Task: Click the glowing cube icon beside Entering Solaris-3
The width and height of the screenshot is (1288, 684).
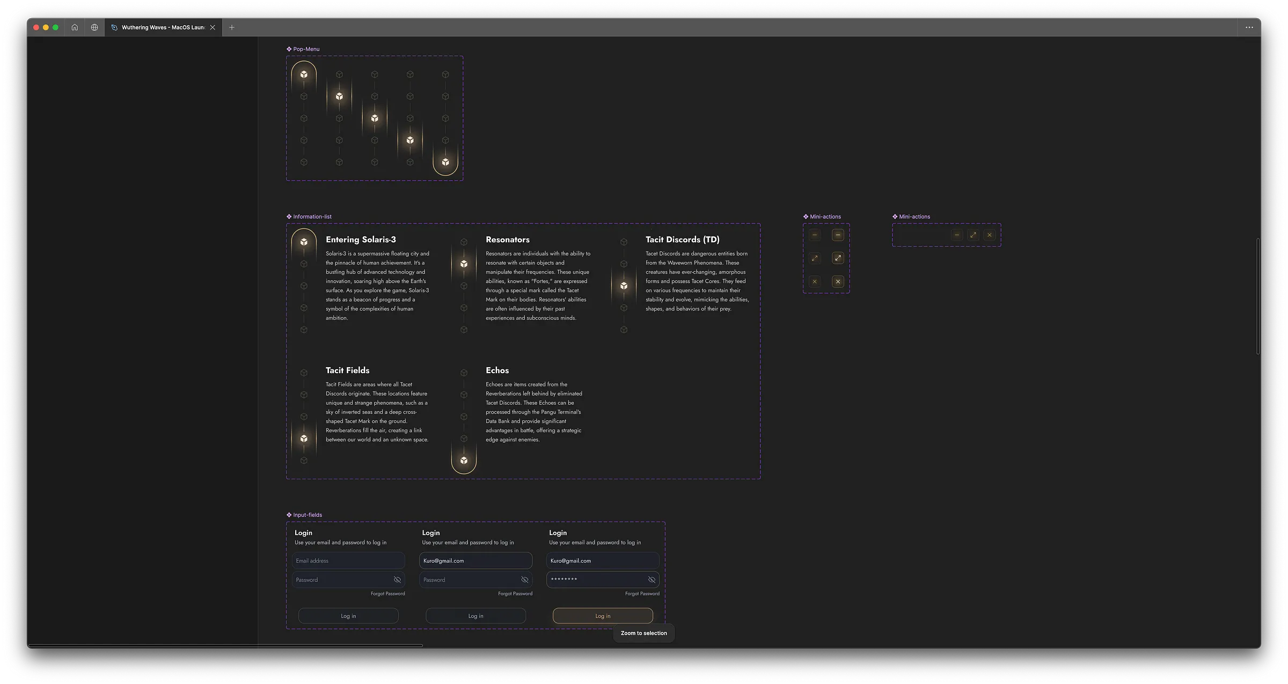Action: [x=304, y=242]
